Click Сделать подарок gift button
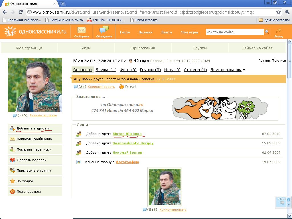The width and height of the screenshot is (292, 219). (x=35, y=160)
